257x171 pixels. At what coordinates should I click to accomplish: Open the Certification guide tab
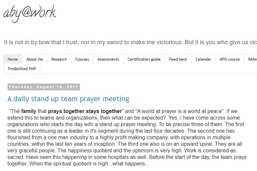[144, 59]
